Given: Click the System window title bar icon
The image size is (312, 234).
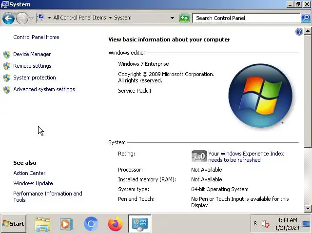Looking at the screenshot, I should coord(5,4).
